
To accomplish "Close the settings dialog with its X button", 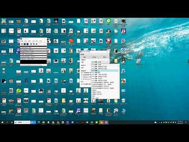I will [x=107, y=52].
